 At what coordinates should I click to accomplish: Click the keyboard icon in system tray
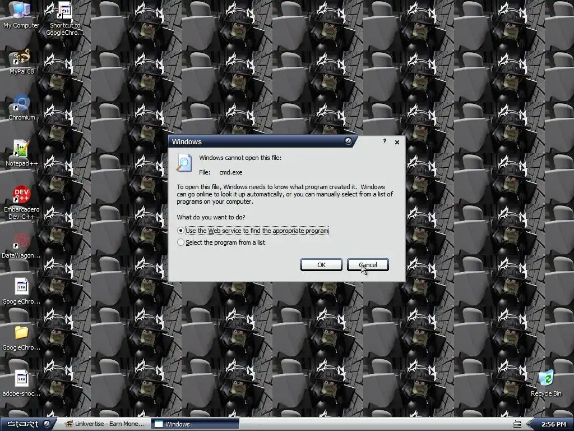click(517, 424)
